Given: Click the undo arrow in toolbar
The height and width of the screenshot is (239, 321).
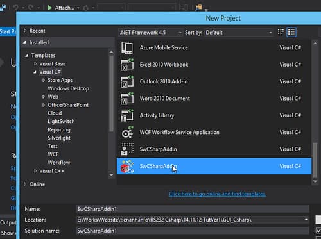Looking at the screenshot, I should (x=15, y=8).
